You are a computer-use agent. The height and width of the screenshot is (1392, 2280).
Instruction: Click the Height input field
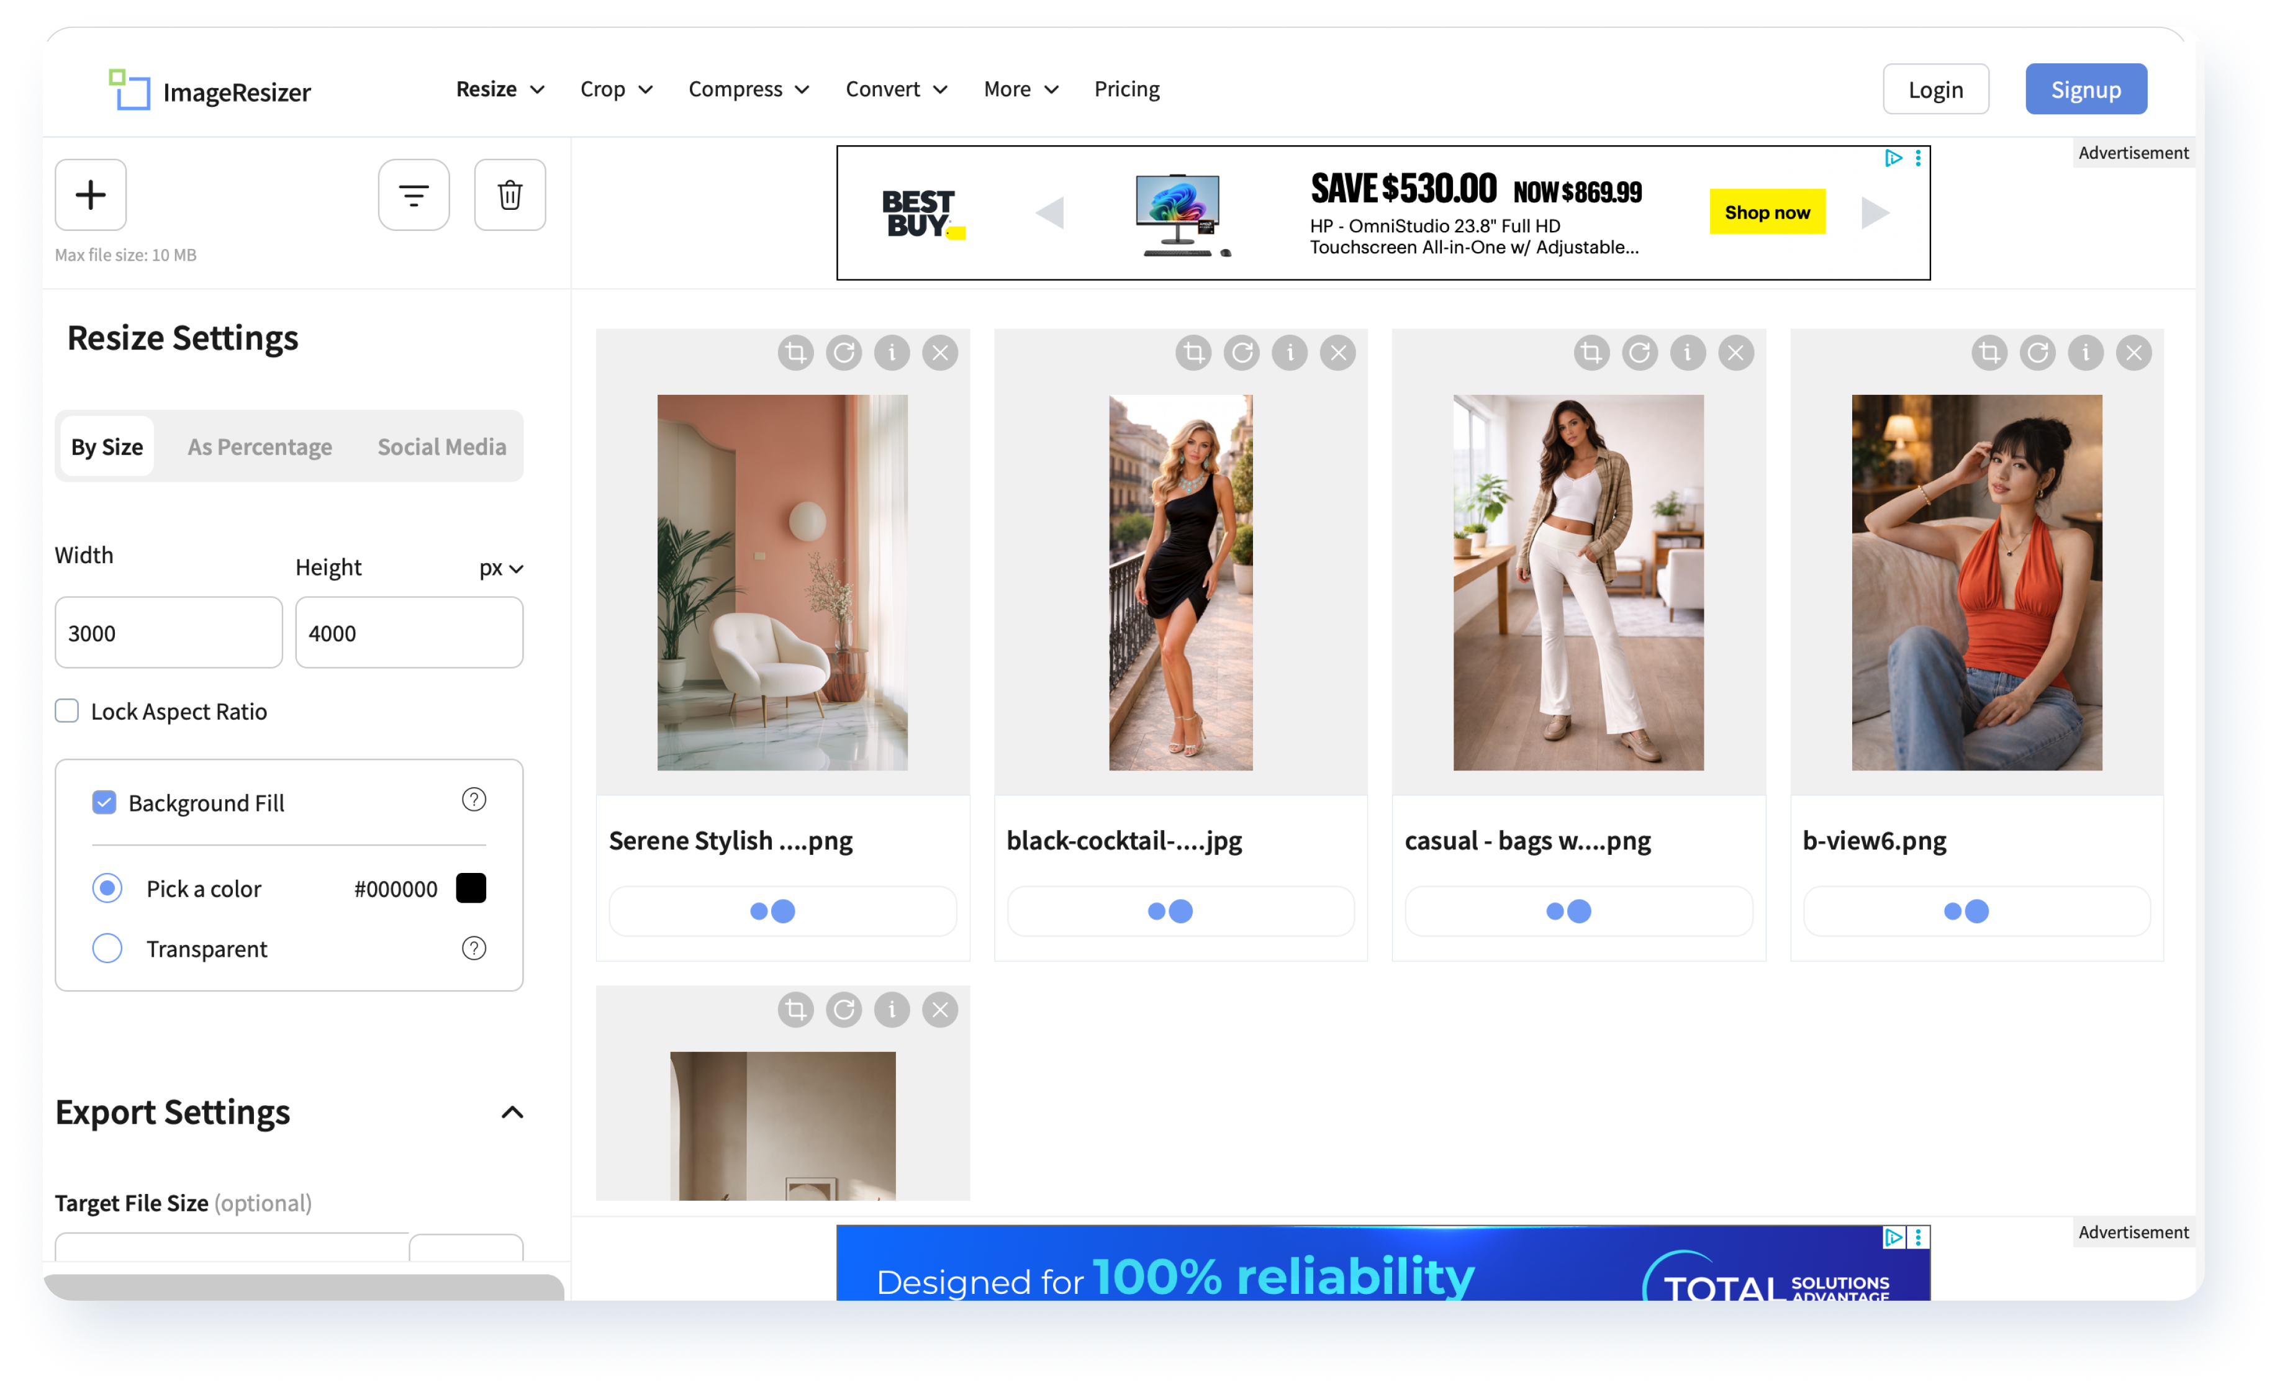tap(409, 632)
